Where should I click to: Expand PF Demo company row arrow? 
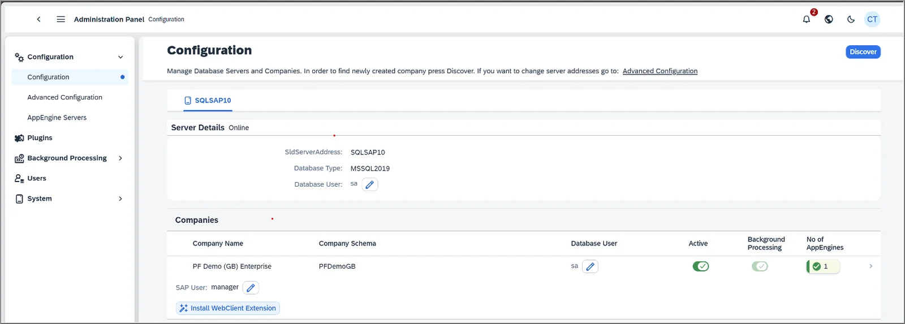click(x=870, y=266)
